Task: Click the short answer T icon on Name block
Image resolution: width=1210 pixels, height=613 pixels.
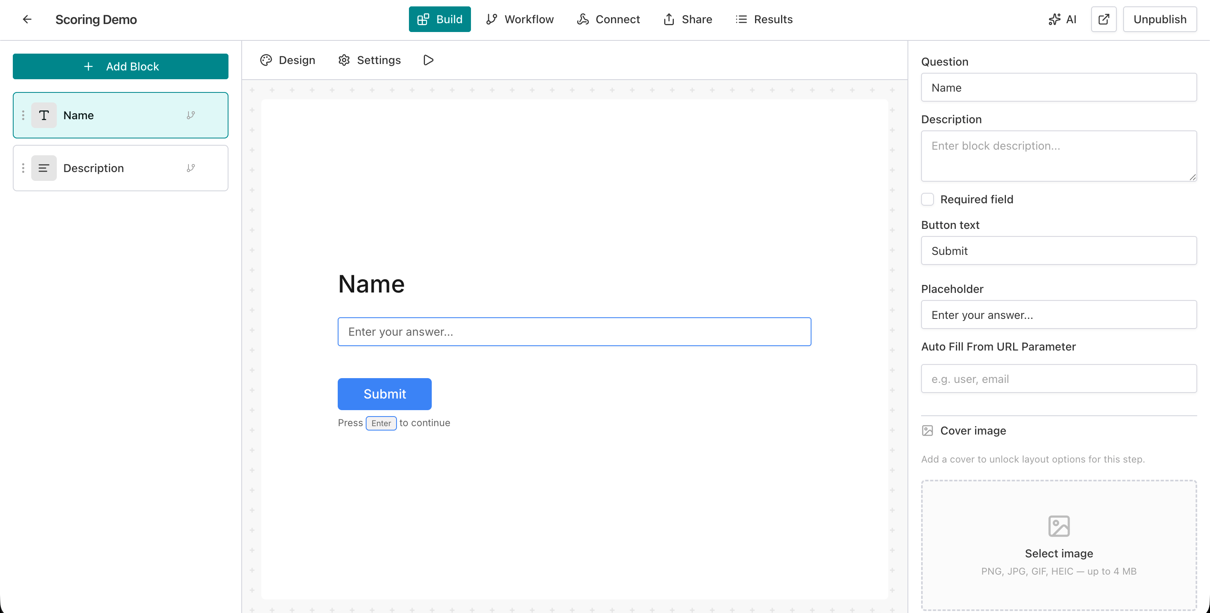Action: (x=44, y=114)
